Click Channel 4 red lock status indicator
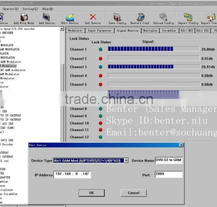Image resolution: width=217 pixels, height=207 pixels. [x=101, y=76]
